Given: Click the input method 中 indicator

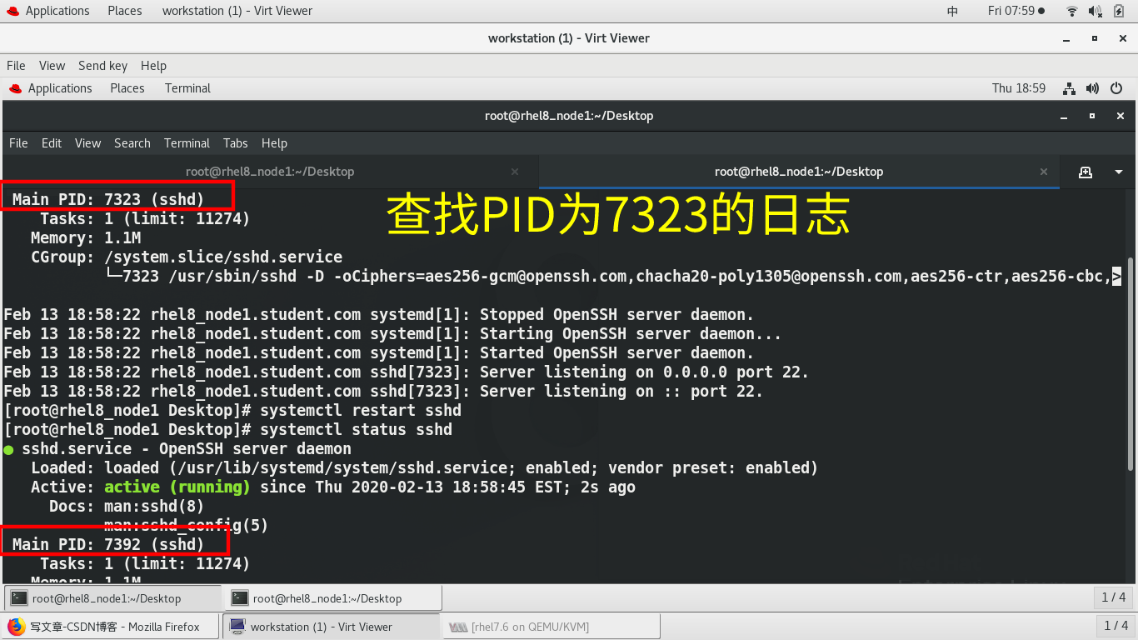Looking at the screenshot, I should point(953,11).
